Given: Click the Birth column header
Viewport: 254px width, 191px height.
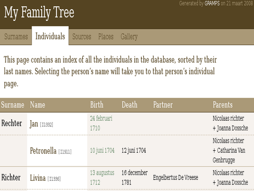Looking at the screenshot, I should pos(97,104).
